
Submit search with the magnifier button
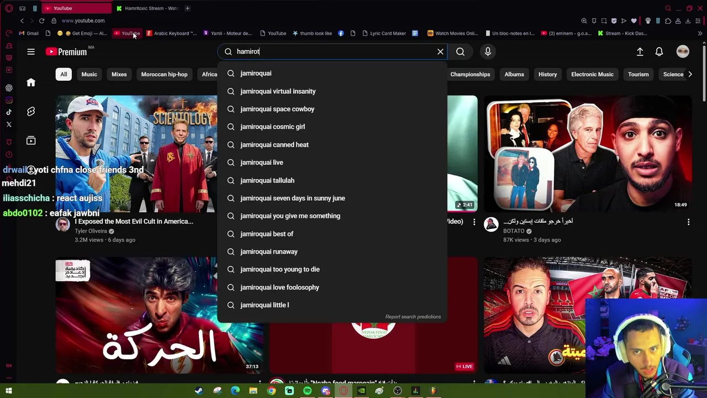pyautogui.click(x=460, y=51)
